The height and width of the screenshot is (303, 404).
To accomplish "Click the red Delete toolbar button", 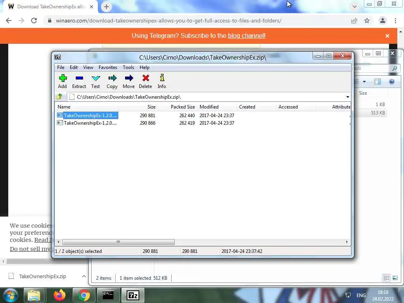I will coord(146,81).
